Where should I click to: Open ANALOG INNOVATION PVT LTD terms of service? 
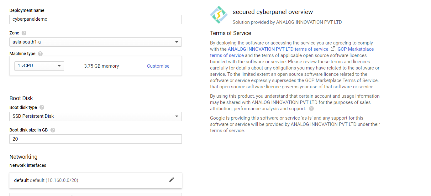tap(278, 49)
